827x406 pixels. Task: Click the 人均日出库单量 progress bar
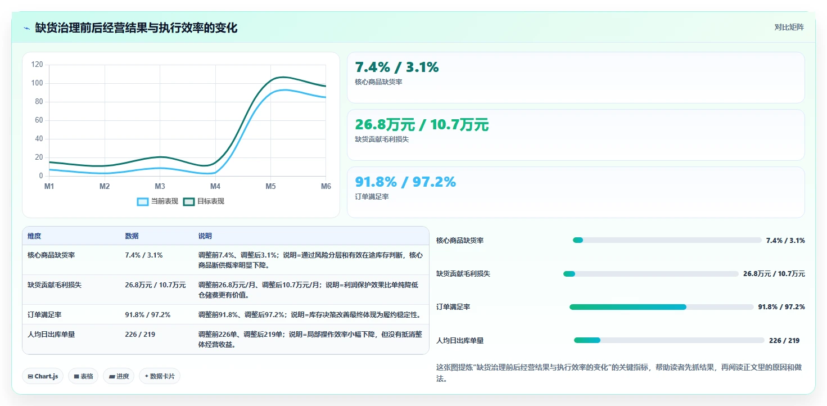point(669,340)
